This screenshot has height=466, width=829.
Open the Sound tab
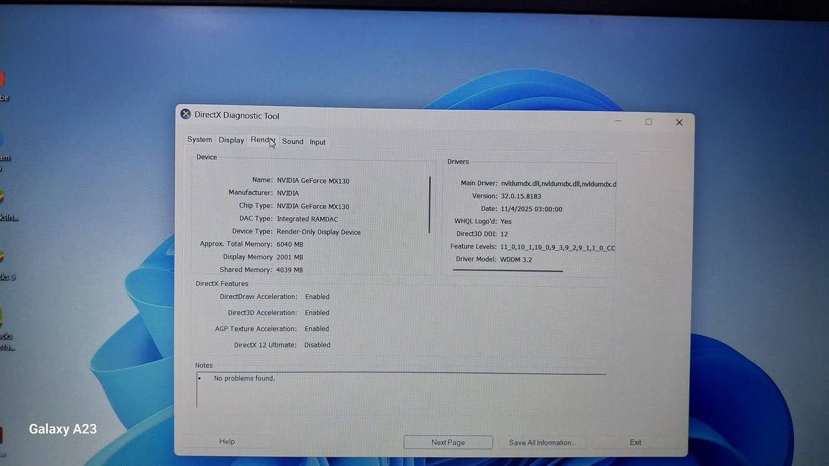coord(292,142)
